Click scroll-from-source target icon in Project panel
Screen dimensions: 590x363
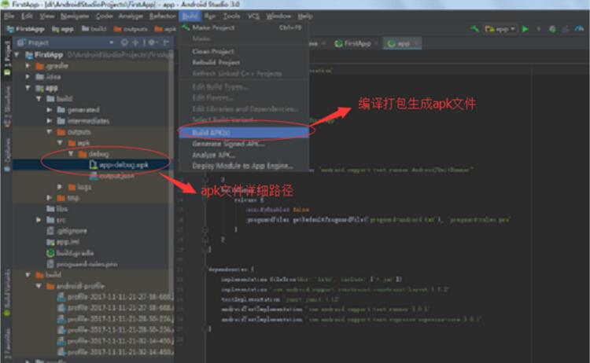[124, 42]
